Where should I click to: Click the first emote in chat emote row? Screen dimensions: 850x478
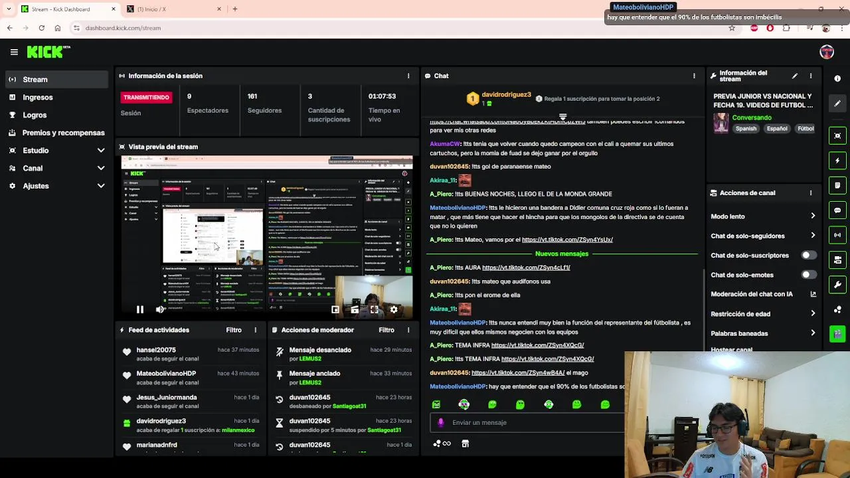pyautogui.click(x=436, y=404)
